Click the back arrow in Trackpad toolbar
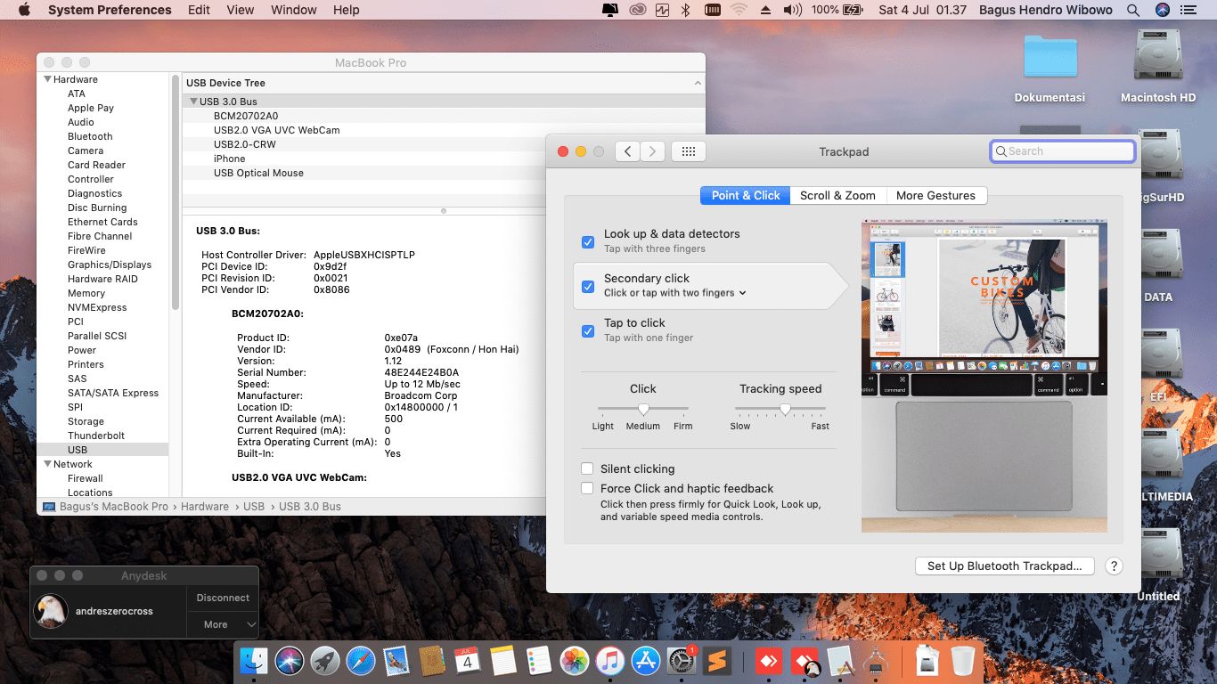Viewport: 1217px width, 684px height. click(x=628, y=151)
